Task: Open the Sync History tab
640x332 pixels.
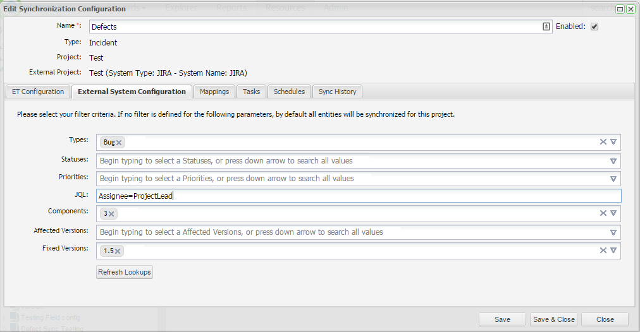Action: pyautogui.click(x=337, y=92)
